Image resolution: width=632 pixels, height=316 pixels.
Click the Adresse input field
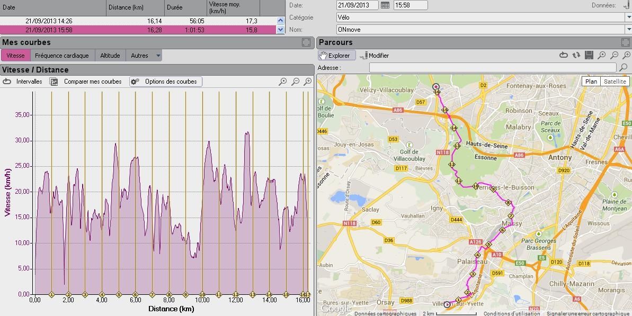pos(493,68)
